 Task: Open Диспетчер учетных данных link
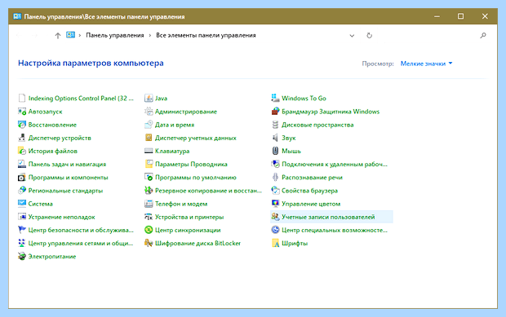tap(196, 138)
